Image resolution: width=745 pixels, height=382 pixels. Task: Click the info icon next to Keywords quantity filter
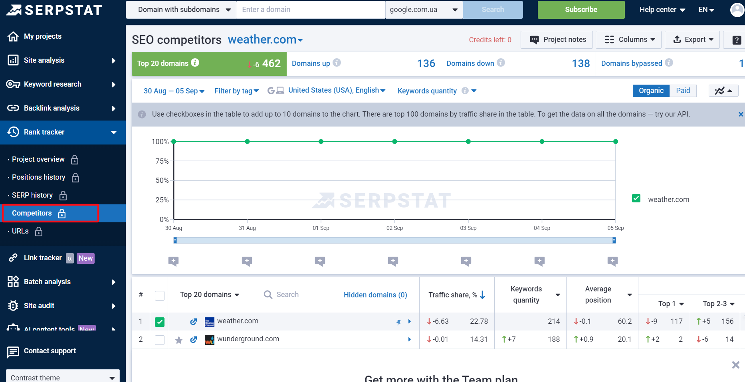point(465,91)
